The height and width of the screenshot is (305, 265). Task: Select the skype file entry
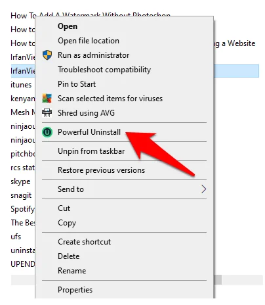(20, 181)
